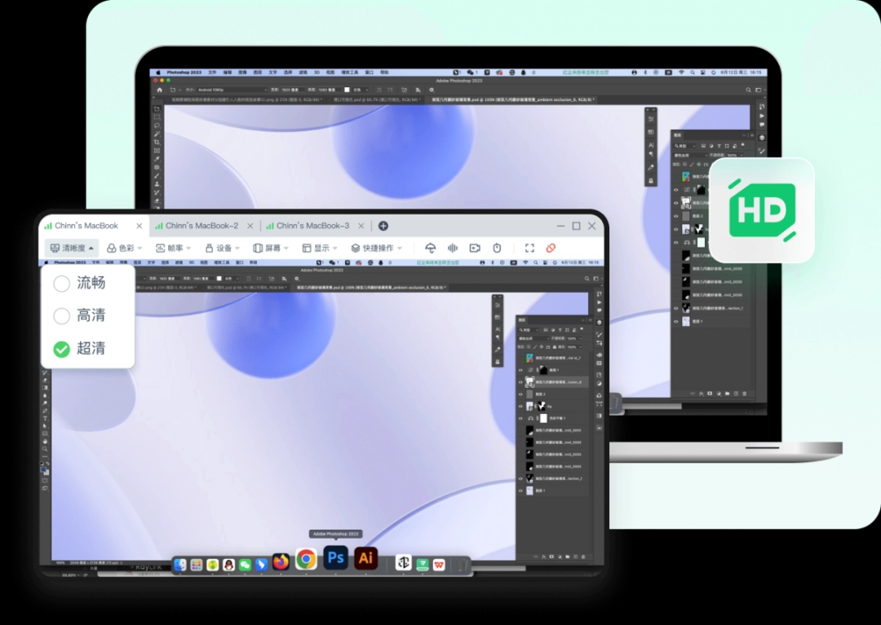Image resolution: width=881 pixels, height=625 pixels.
Task: Click the search icon in tablet Photoshop options bar
Action: [x=587, y=279]
